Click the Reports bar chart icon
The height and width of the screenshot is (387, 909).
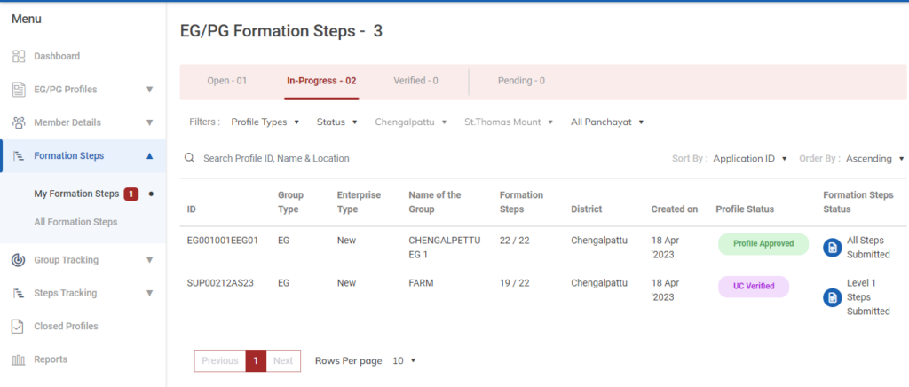pos(18,359)
